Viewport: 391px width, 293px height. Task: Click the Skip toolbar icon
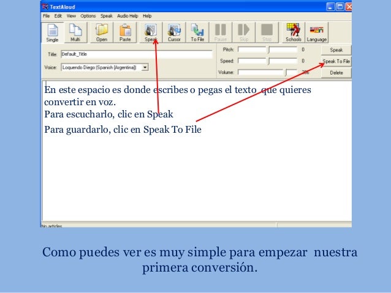(244, 32)
